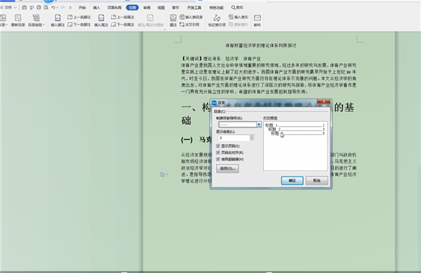The image size is (421, 273).
Task: Click the print preview icon
Action: click(x=46, y=8)
